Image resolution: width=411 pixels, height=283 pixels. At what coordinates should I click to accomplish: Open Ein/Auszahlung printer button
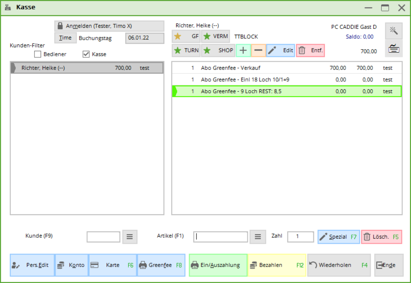click(x=218, y=265)
